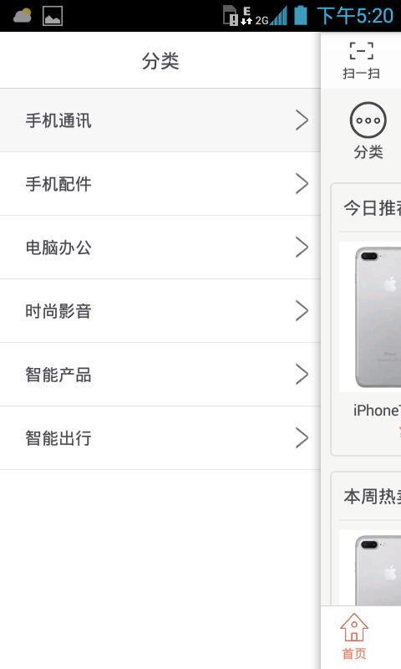Expand 手机配件 category arrow
The width and height of the screenshot is (401, 669).
tap(302, 184)
